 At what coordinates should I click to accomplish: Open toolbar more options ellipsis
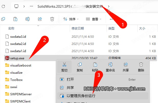(111, 19)
